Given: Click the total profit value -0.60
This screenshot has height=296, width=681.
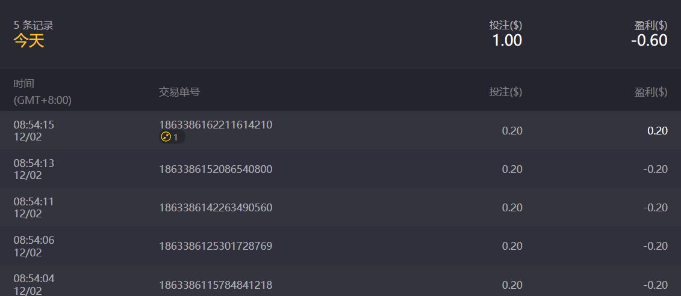Looking at the screenshot, I should coord(649,41).
